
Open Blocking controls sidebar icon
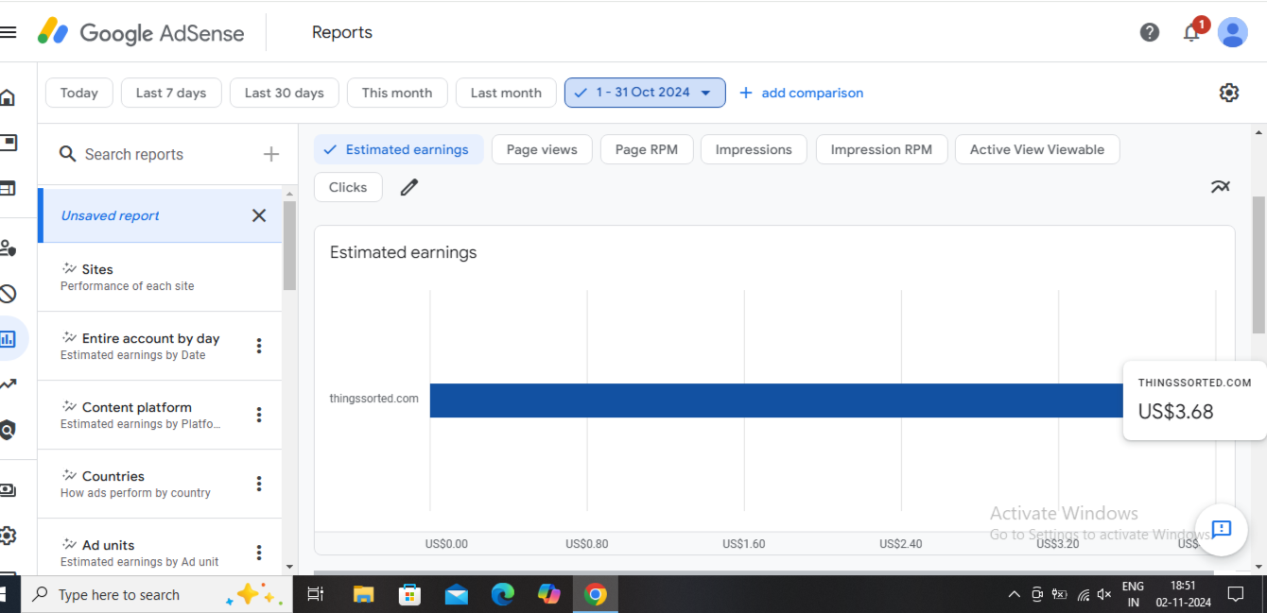pyautogui.click(x=8, y=293)
